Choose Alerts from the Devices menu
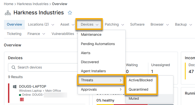This screenshot has width=195, height=105. 101,53
